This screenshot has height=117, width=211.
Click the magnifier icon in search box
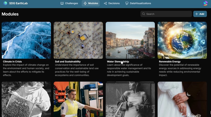(x=143, y=14)
